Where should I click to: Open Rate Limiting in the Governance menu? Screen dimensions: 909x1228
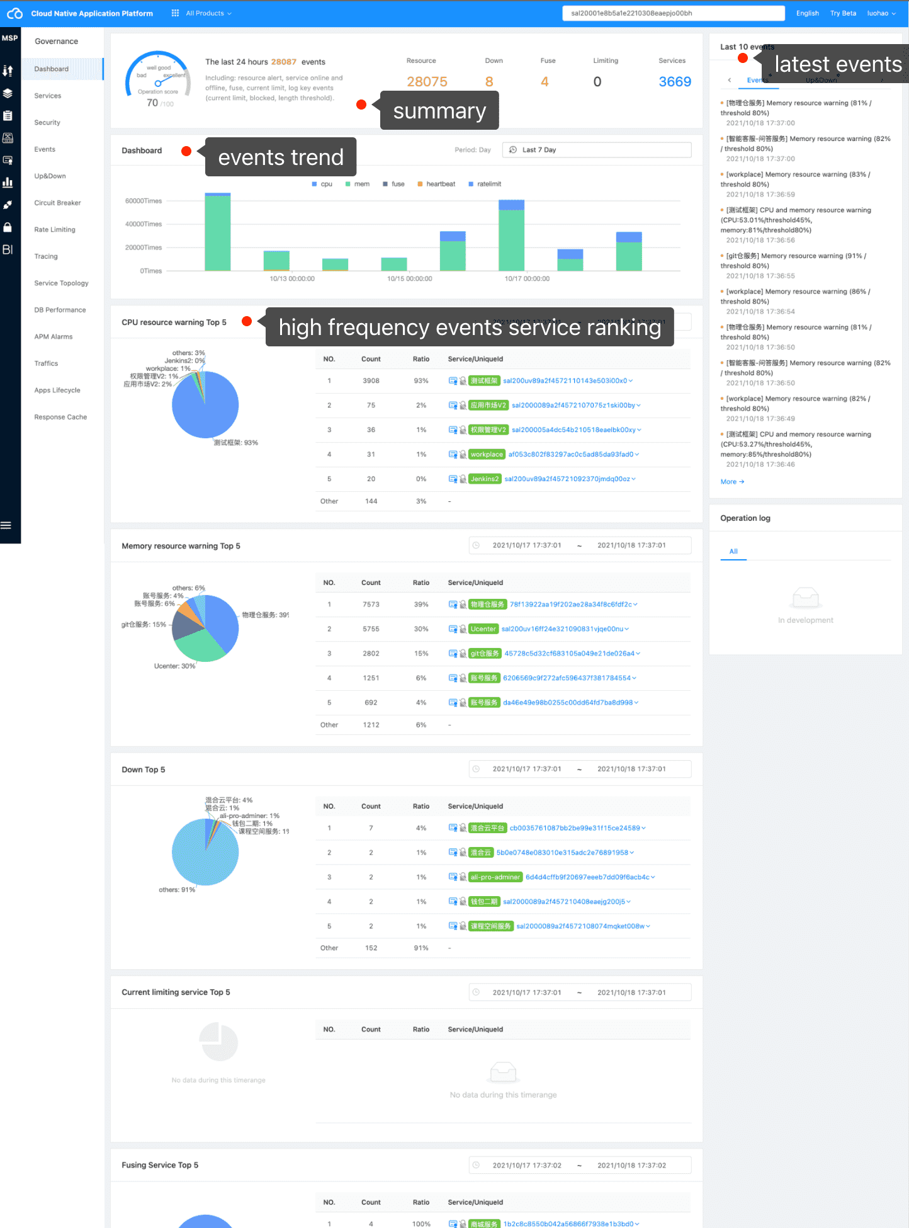tap(55, 230)
